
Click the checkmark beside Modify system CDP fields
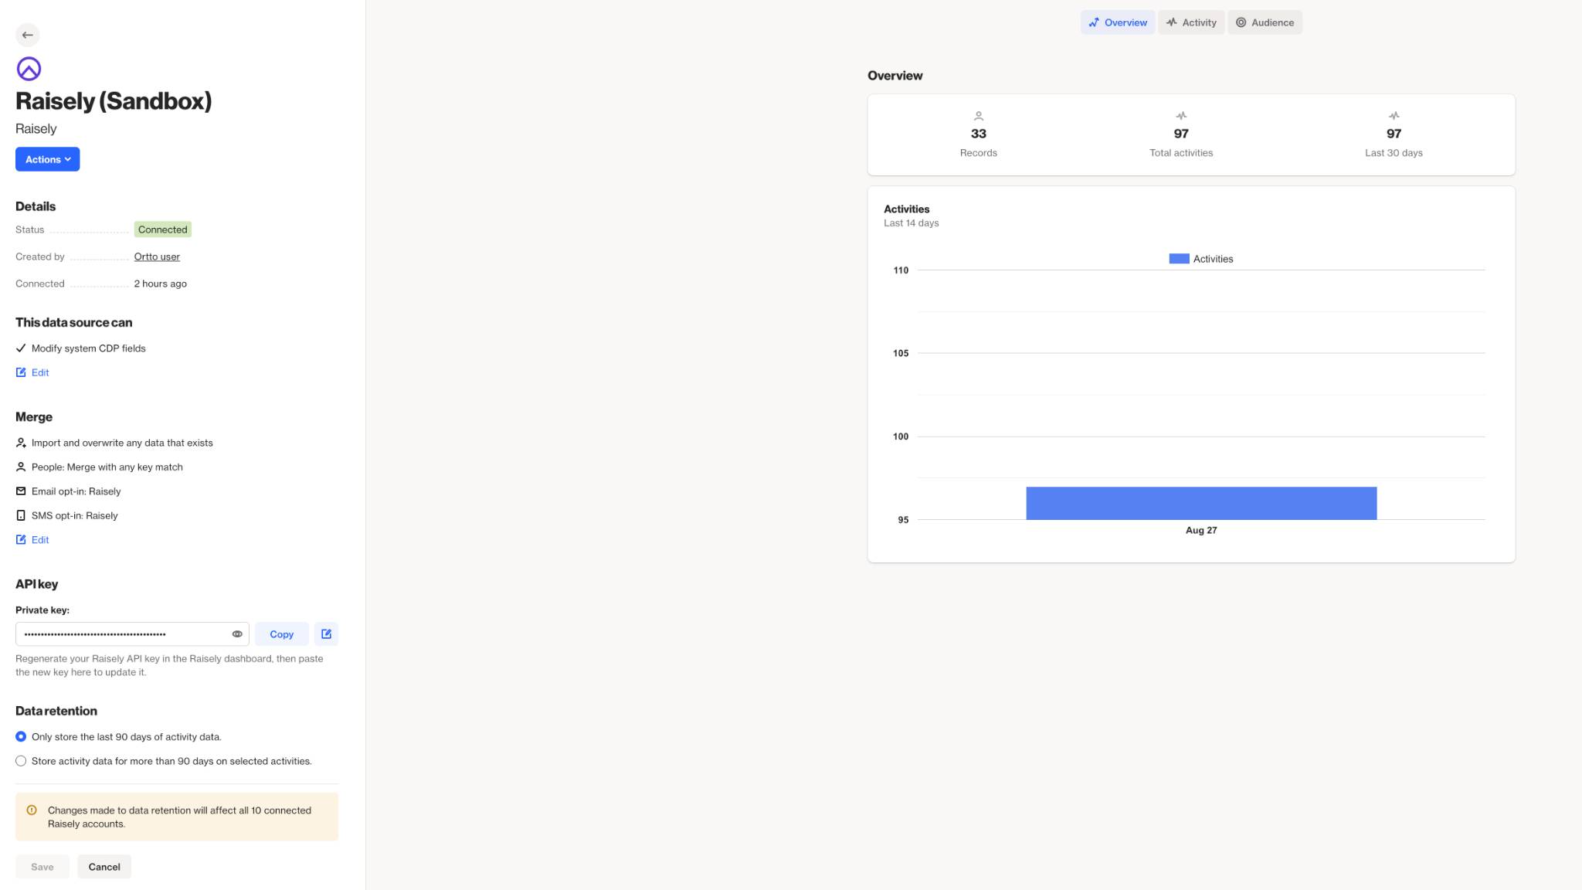point(21,348)
